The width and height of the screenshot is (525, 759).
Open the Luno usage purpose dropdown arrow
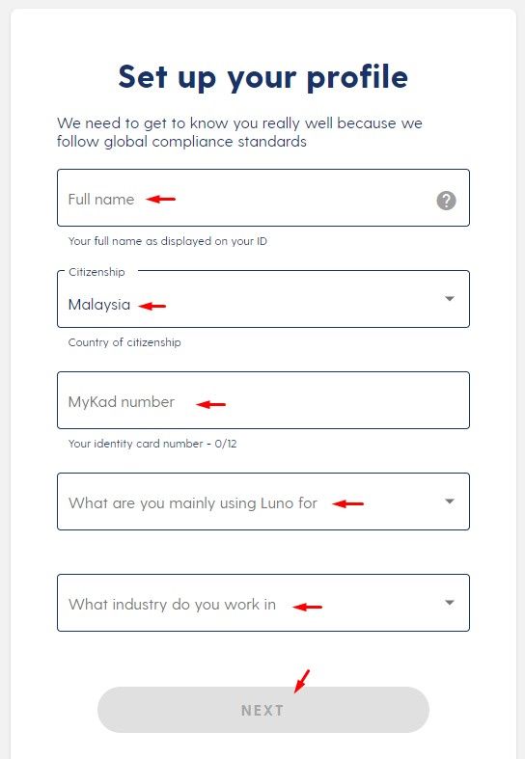coord(450,501)
